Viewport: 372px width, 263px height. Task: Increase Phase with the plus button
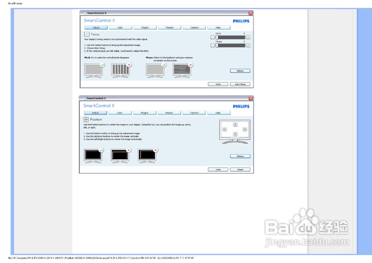pos(248,45)
